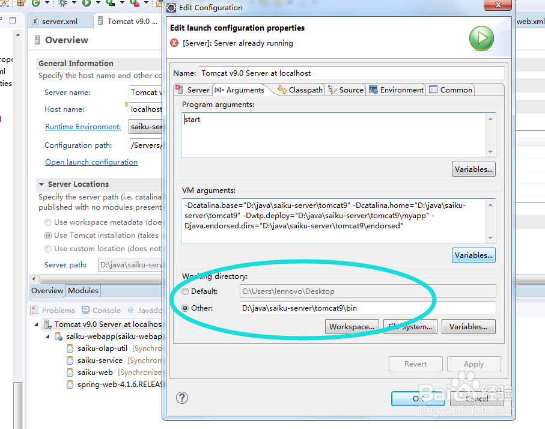Click Name field in Edit Configuration dialog
The height and width of the screenshot is (429, 545).
coord(352,73)
